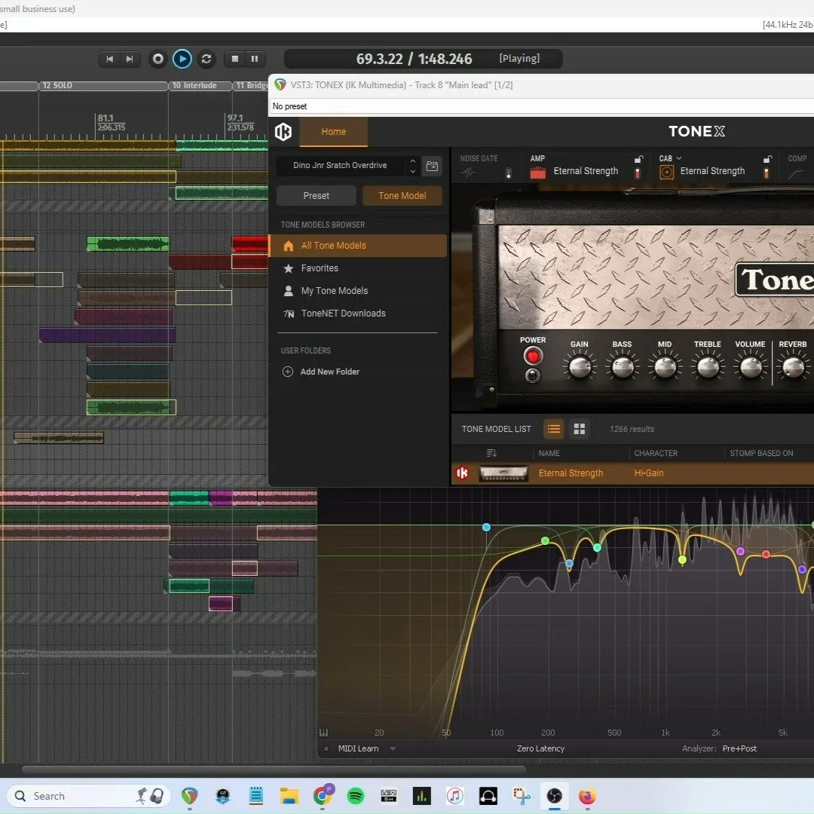
Task: Click the REVERB knob on the amp
Action: 793,367
